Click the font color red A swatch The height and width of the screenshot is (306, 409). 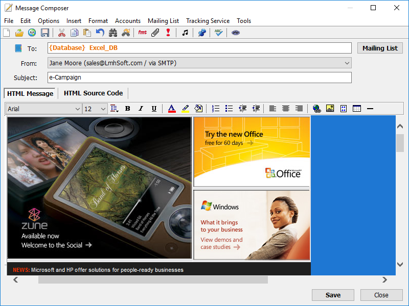coord(172,109)
